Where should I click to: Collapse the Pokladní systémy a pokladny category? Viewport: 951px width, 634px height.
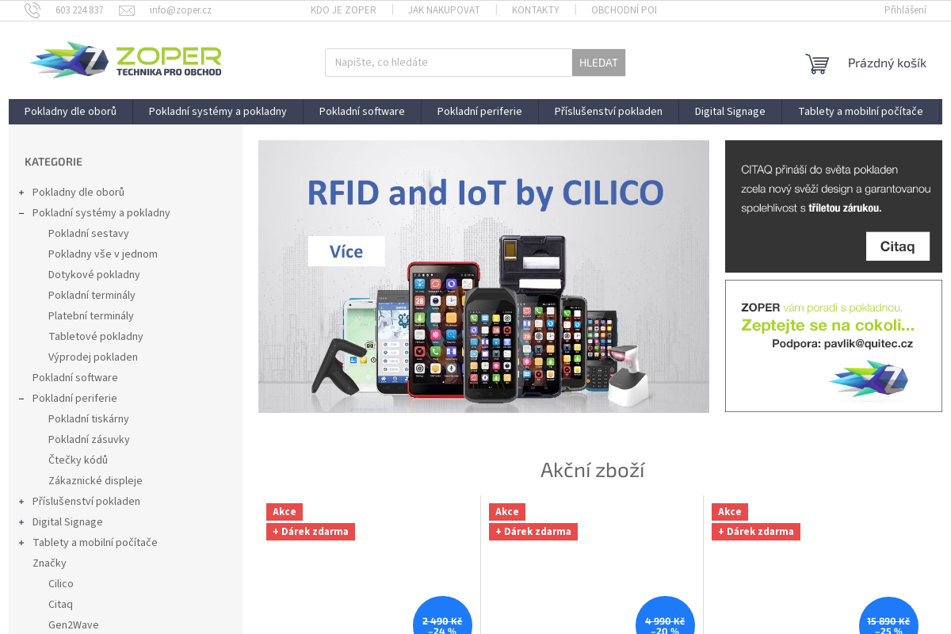[21, 213]
